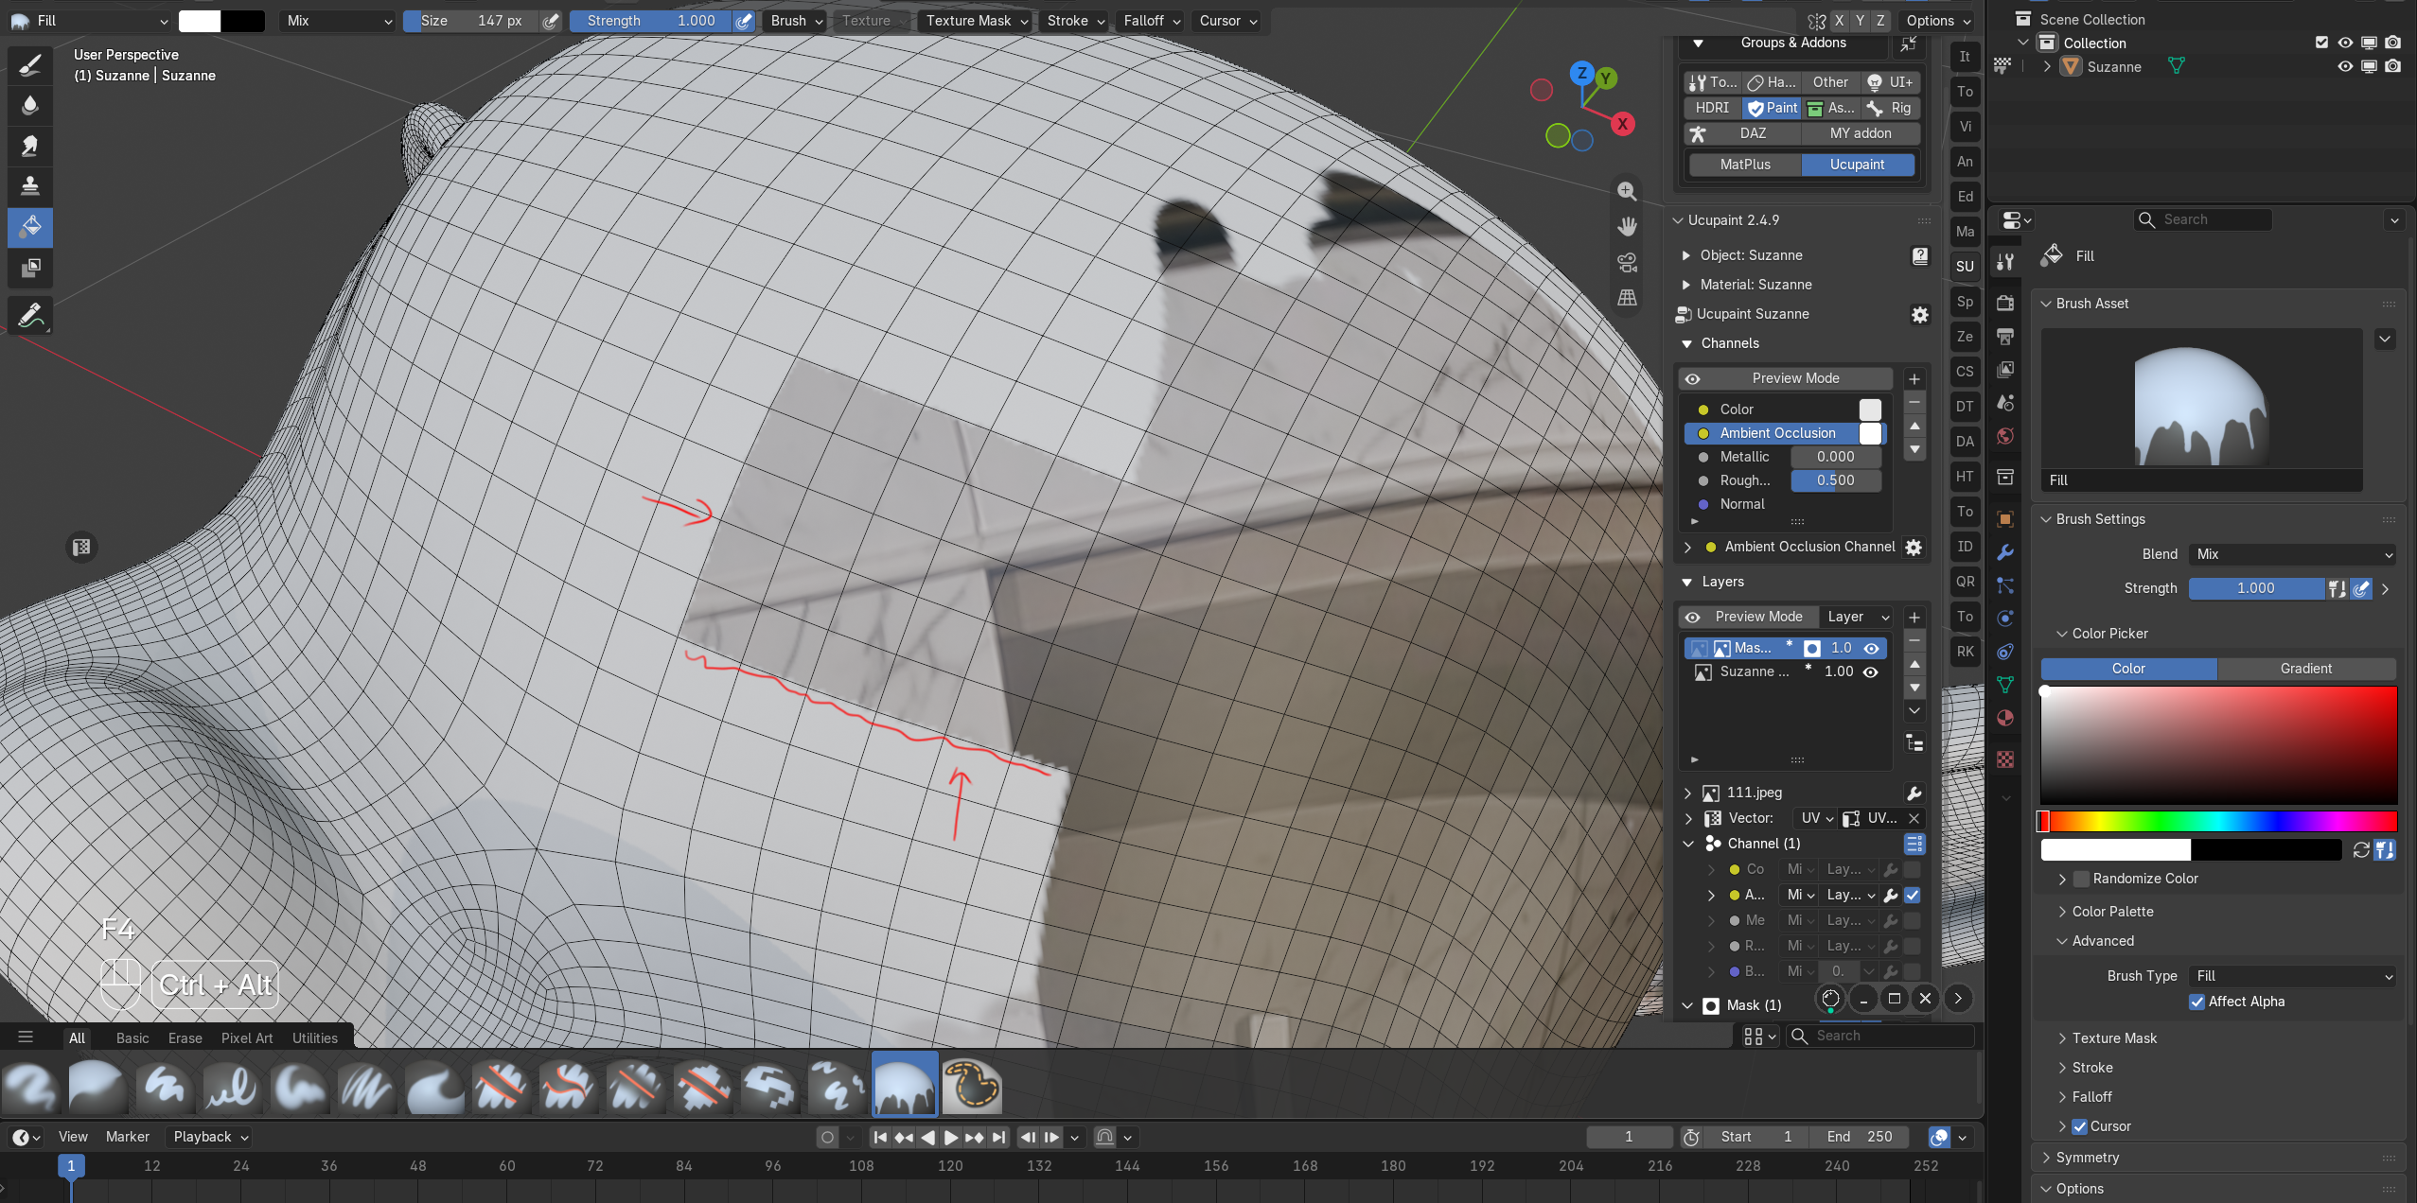Play the animation forward
The image size is (2417, 1203).
(951, 1138)
